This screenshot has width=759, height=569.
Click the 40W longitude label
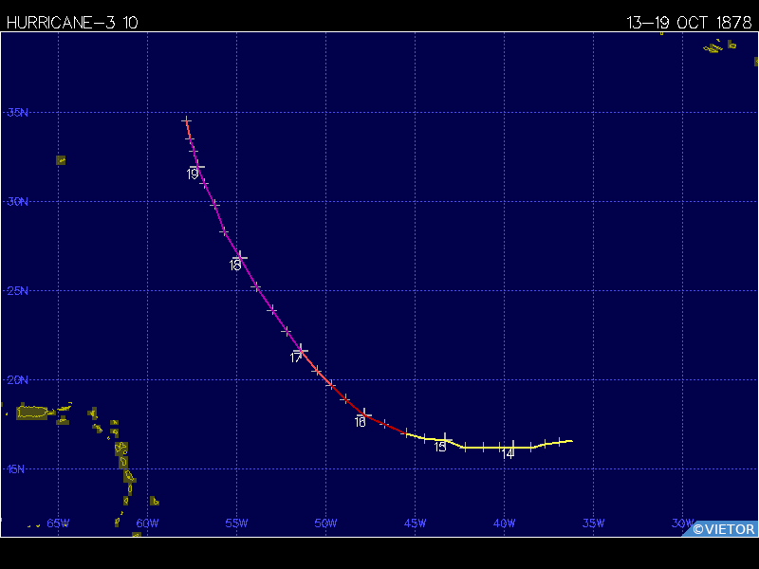tap(504, 523)
